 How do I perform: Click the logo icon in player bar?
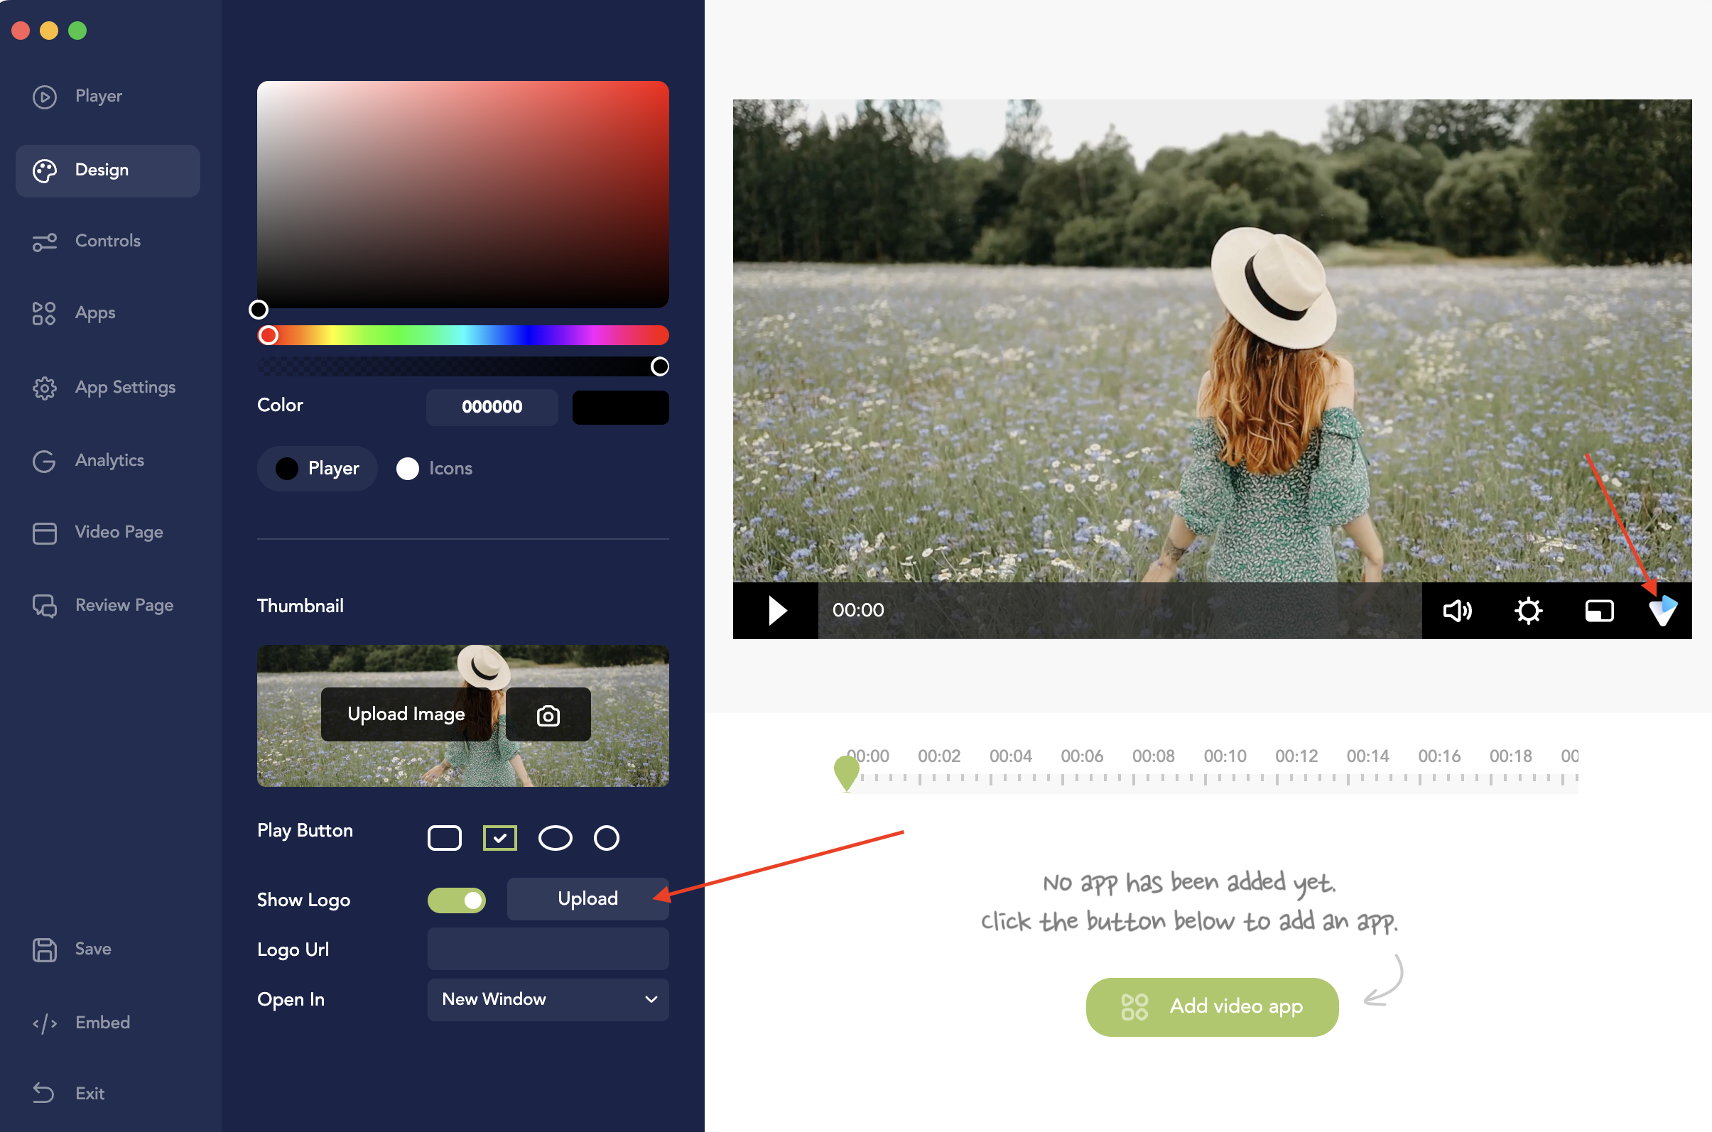coord(1663,611)
